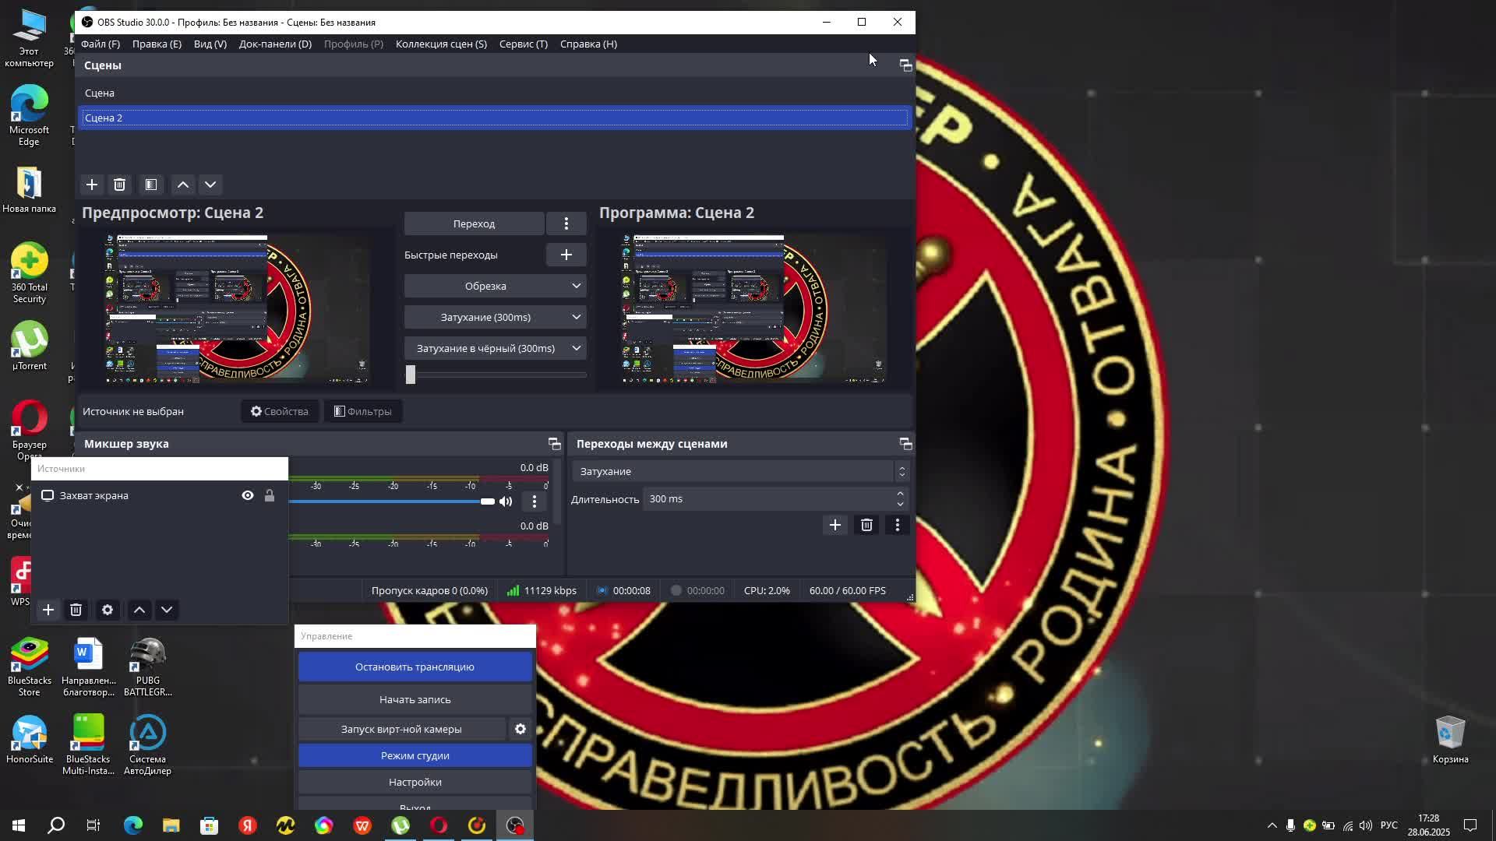Open virtual camera settings gear

click(520, 729)
